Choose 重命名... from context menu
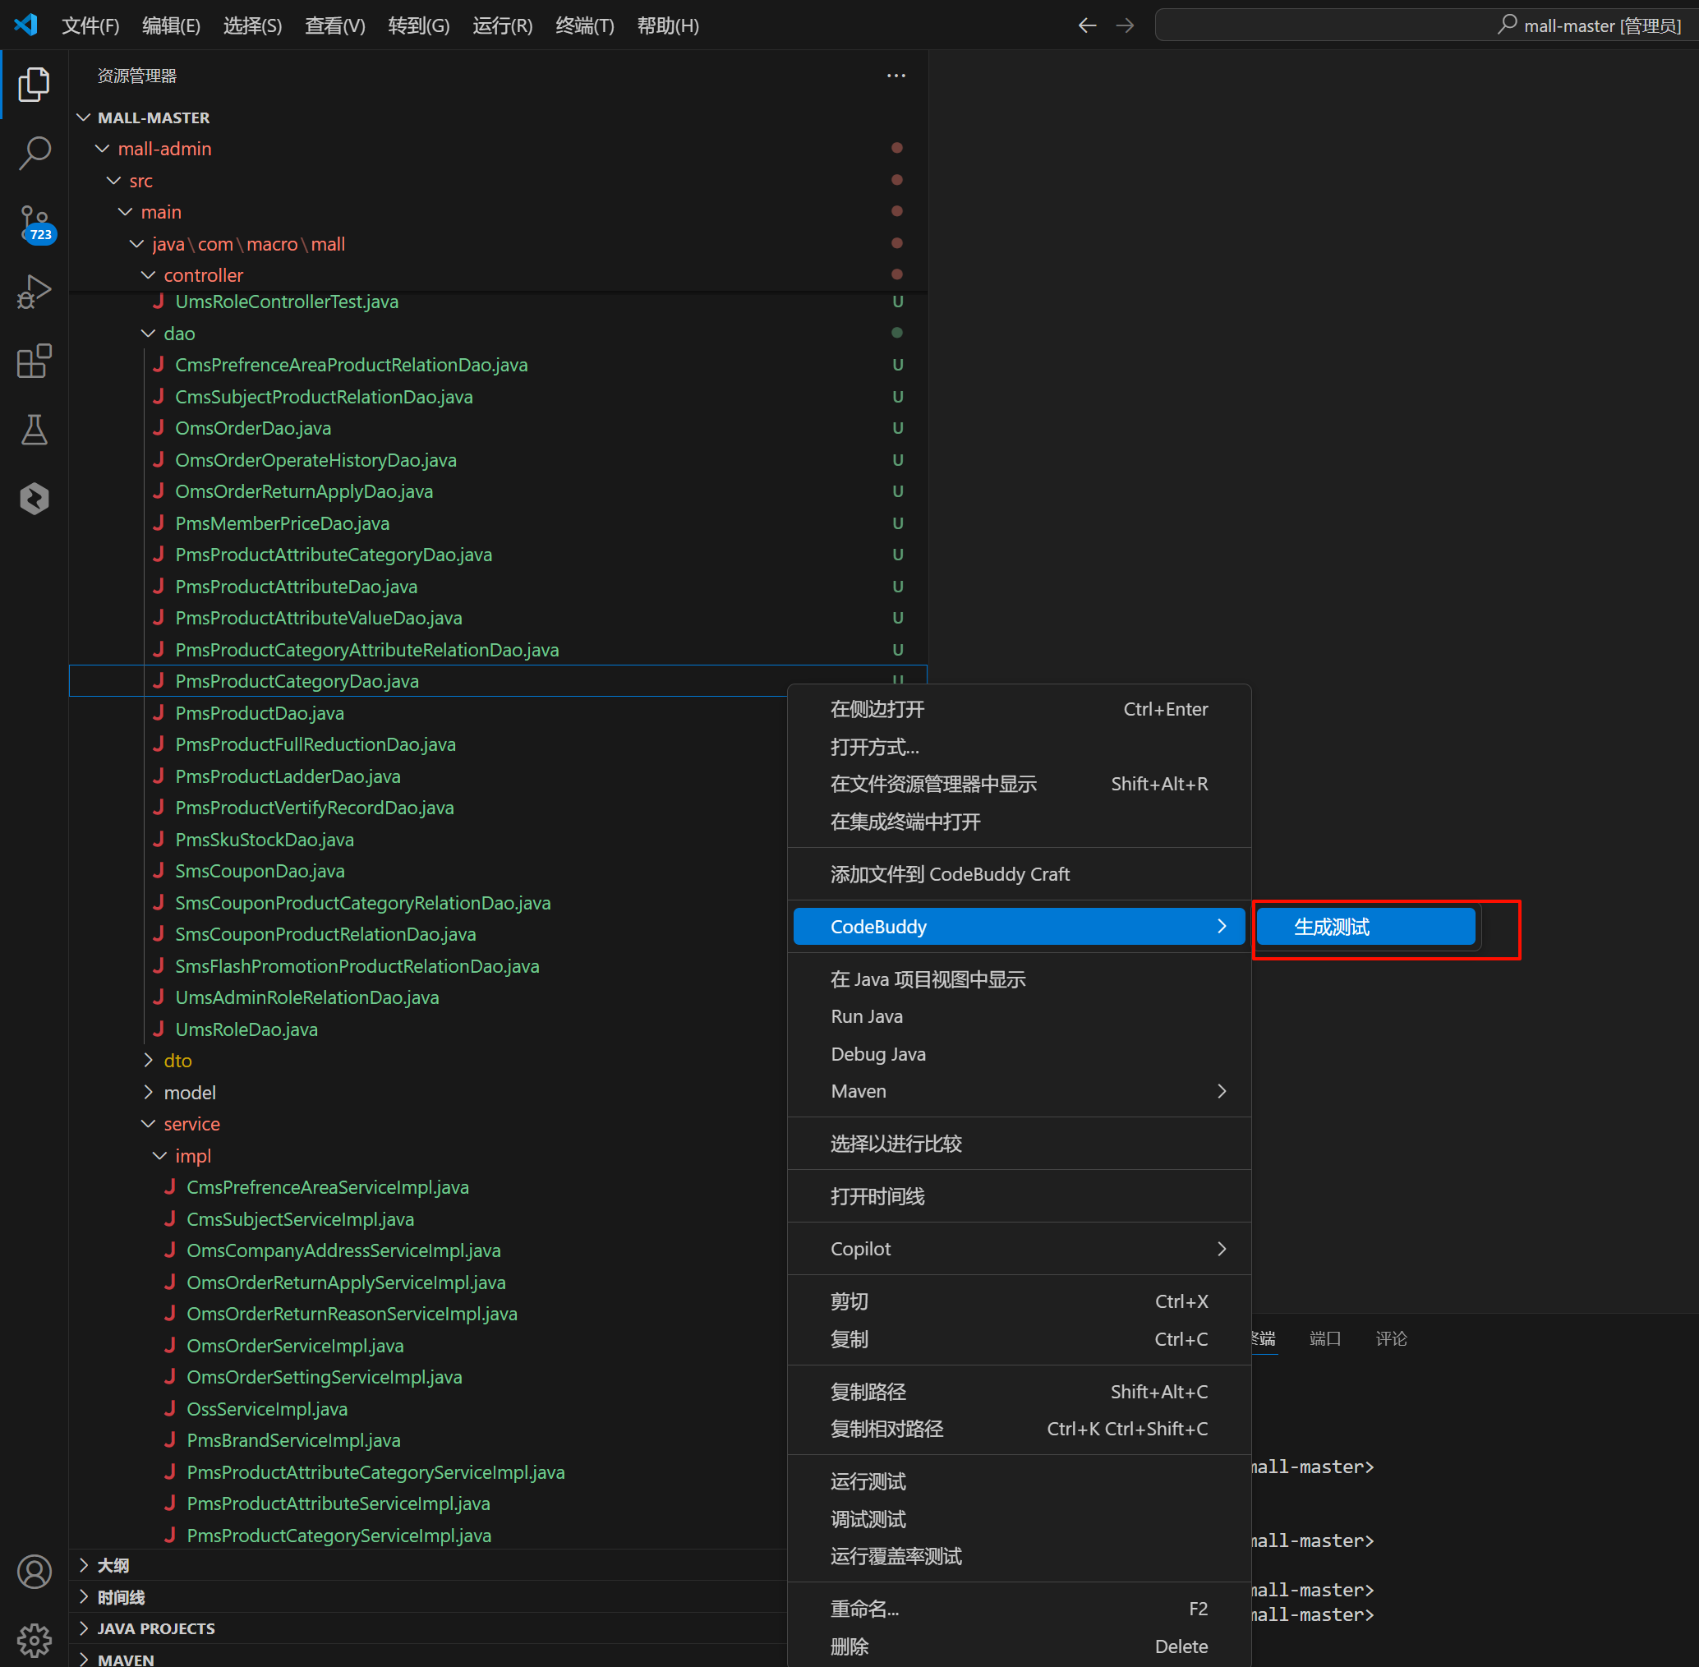 (x=1019, y=1609)
